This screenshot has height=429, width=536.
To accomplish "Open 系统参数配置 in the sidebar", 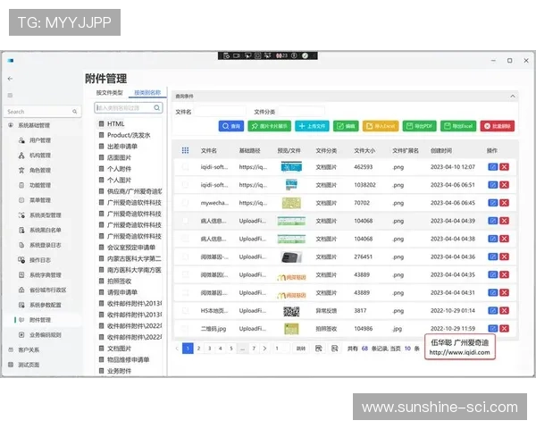I will pyautogui.click(x=46, y=305).
